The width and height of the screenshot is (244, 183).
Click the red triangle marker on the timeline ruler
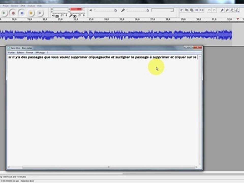238,19
